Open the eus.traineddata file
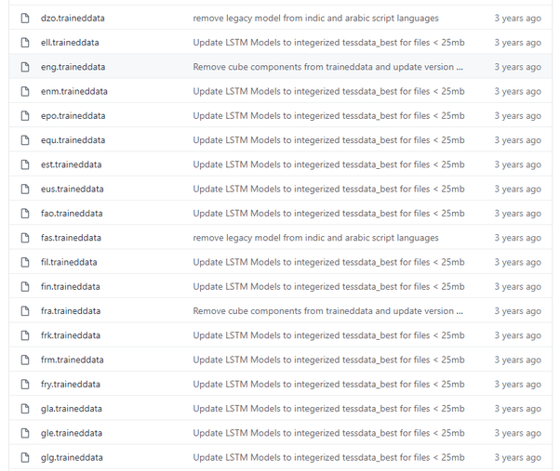 (73, 189)
